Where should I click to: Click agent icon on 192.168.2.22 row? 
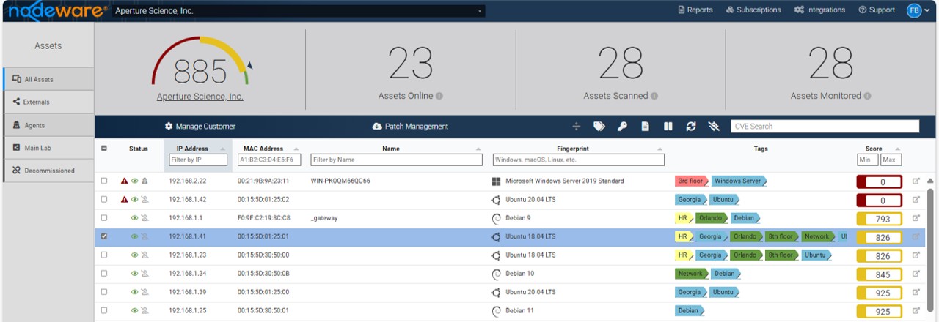point(145,181)
